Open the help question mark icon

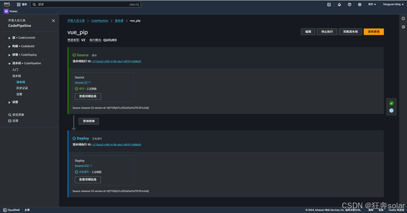point(349,4)
